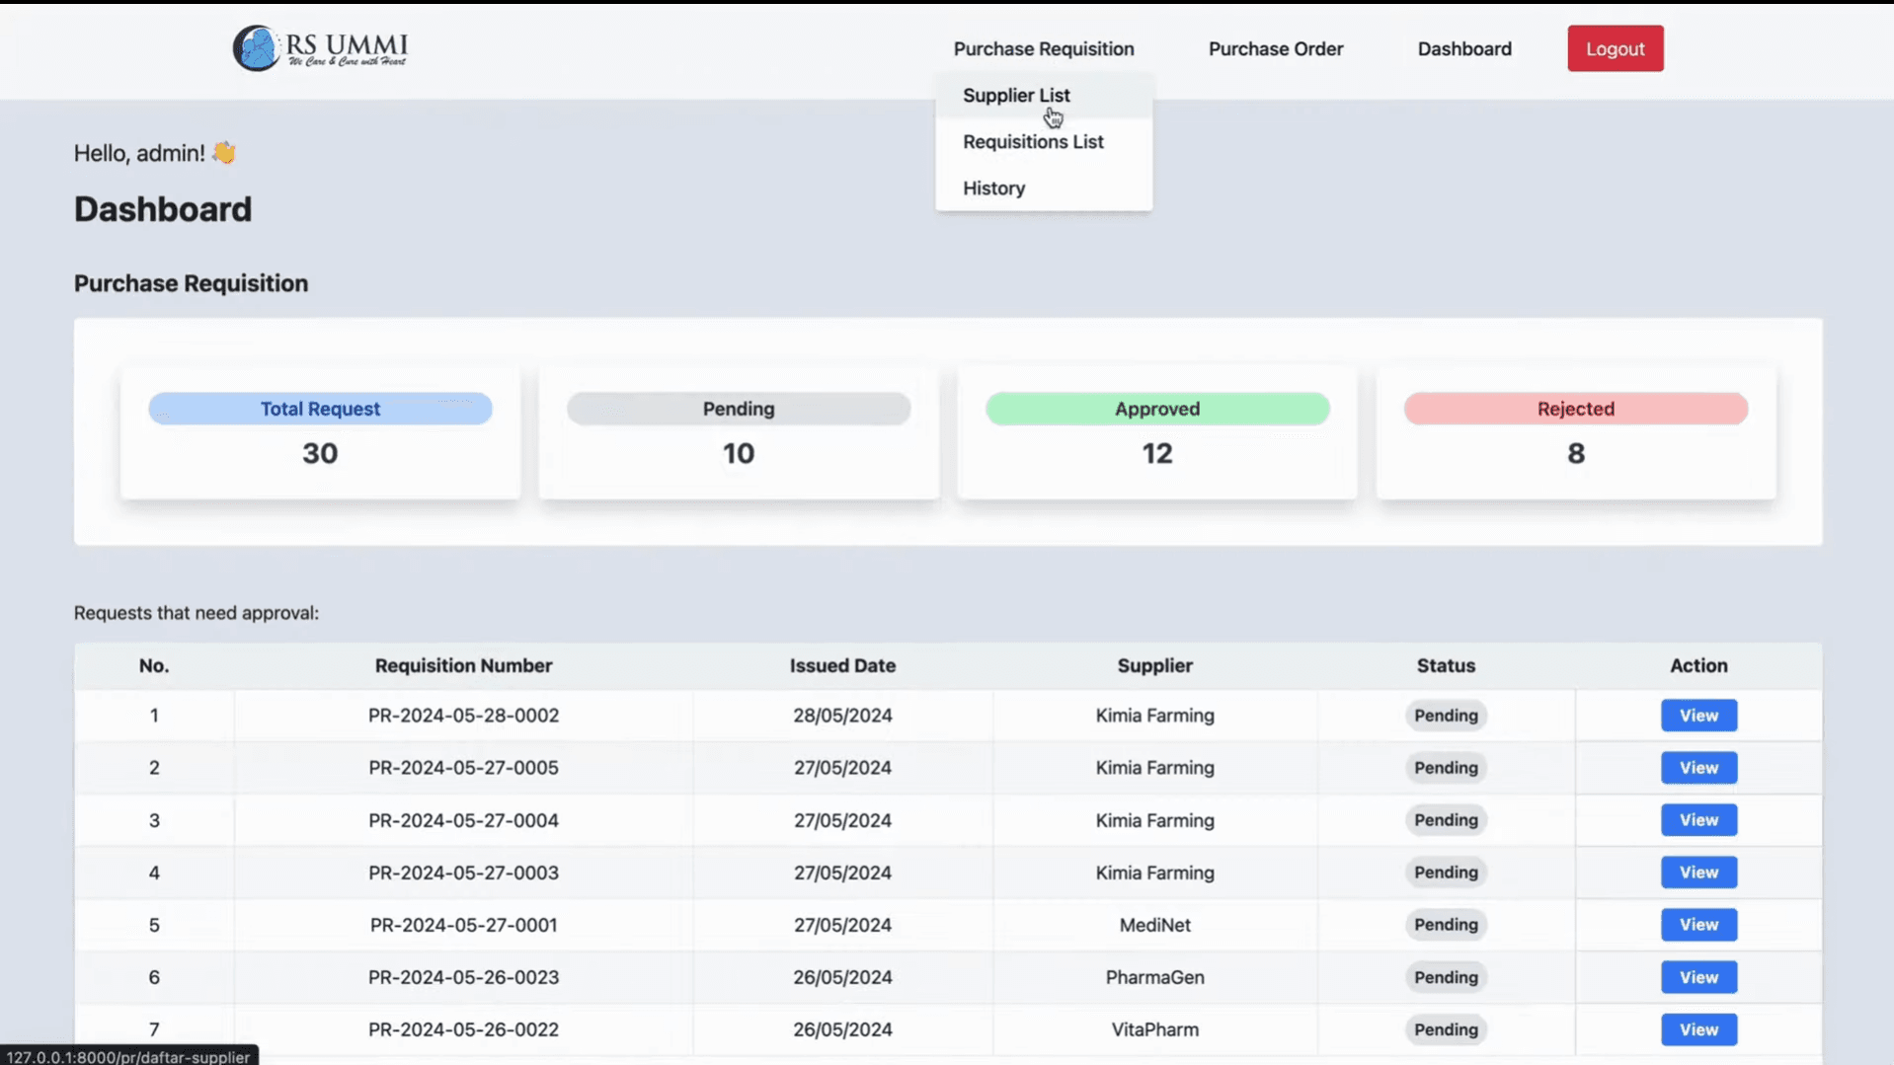
Task: Select the Pending status card showing 10
Action: 739,432
